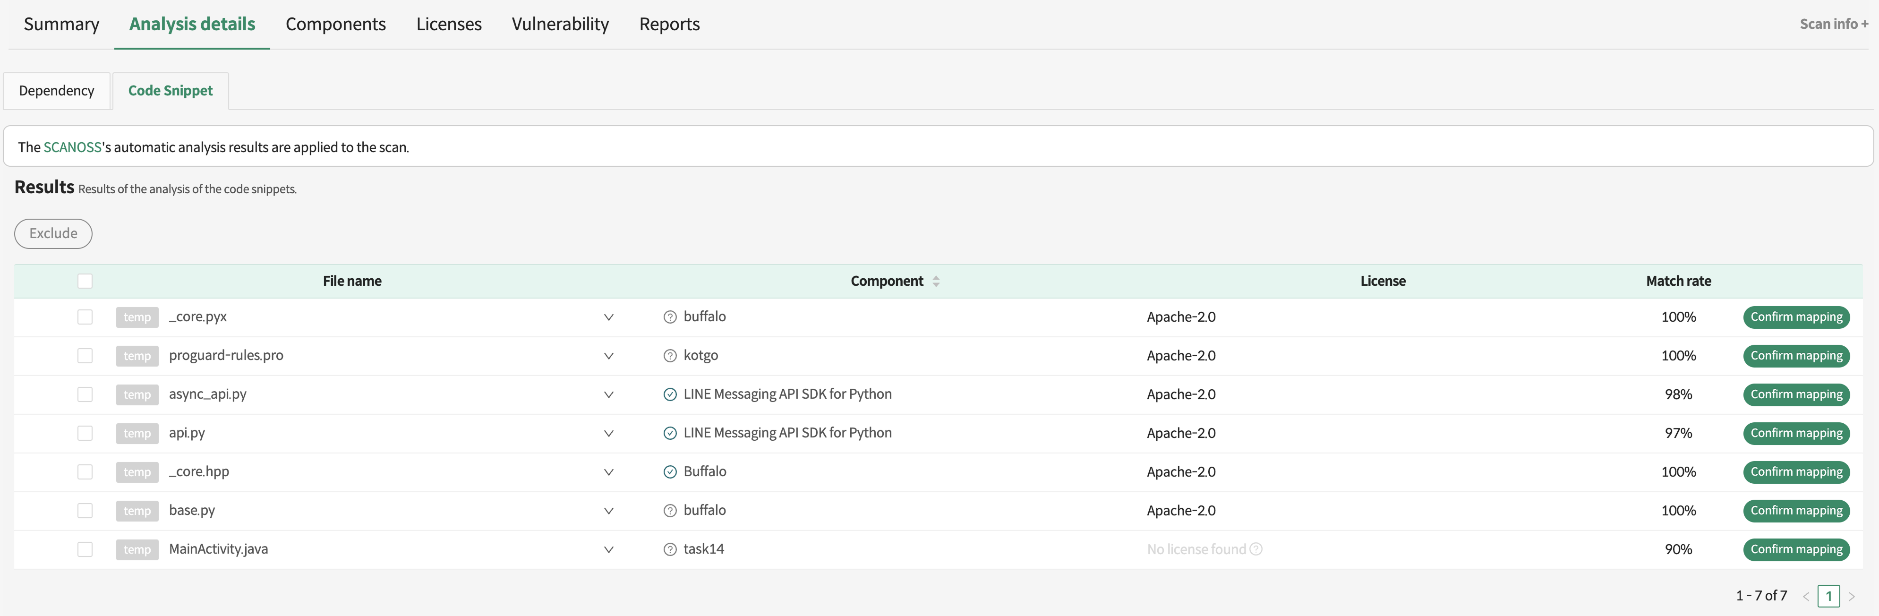Expand the base.py row chevron
Viewport: 1879px width, 616px height.
(x=608, y=511)
